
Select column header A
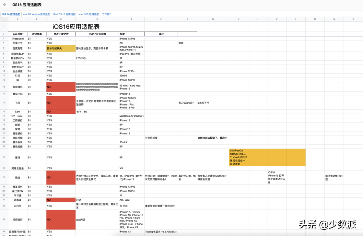pyautogui.click(x=18, y=19)
